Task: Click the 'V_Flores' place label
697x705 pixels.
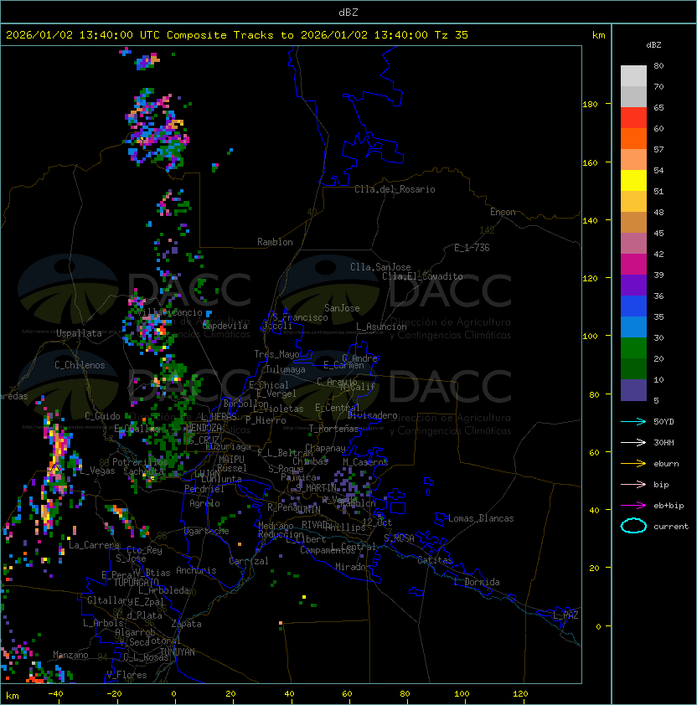Action: [x=126, y=675]
